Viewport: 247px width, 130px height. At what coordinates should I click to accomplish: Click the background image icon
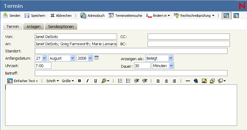212,81
